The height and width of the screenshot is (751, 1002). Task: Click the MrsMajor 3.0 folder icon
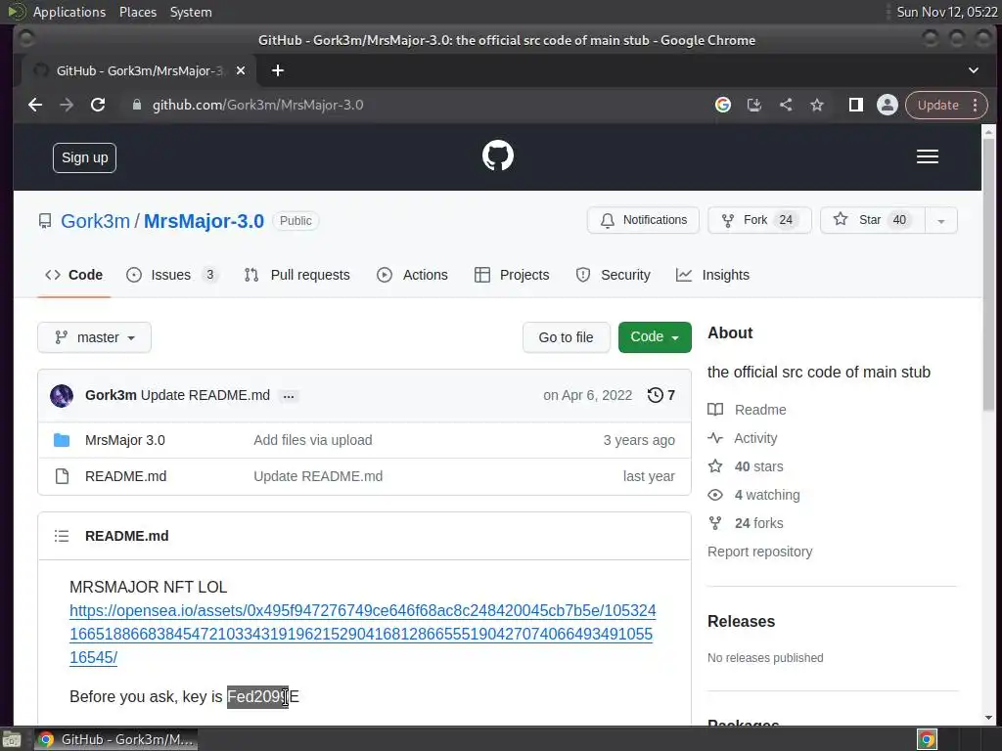(x=62, y=441)
